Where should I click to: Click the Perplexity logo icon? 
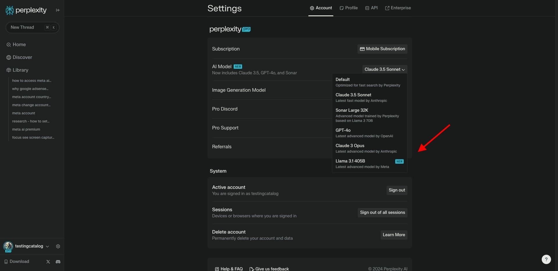(x=10, y=10)
